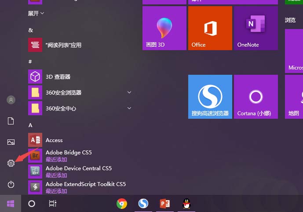Screen dimensions: 303x212
Task: Open QQ penguin on the taskbar
Action: point(186,204)
